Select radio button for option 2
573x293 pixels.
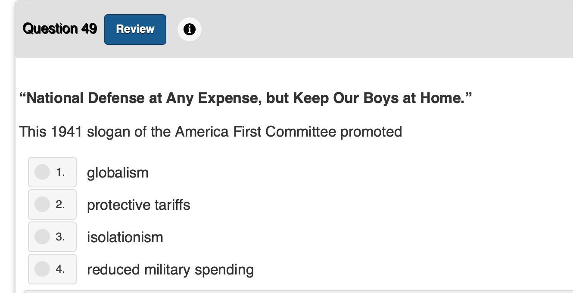(42, 204)
